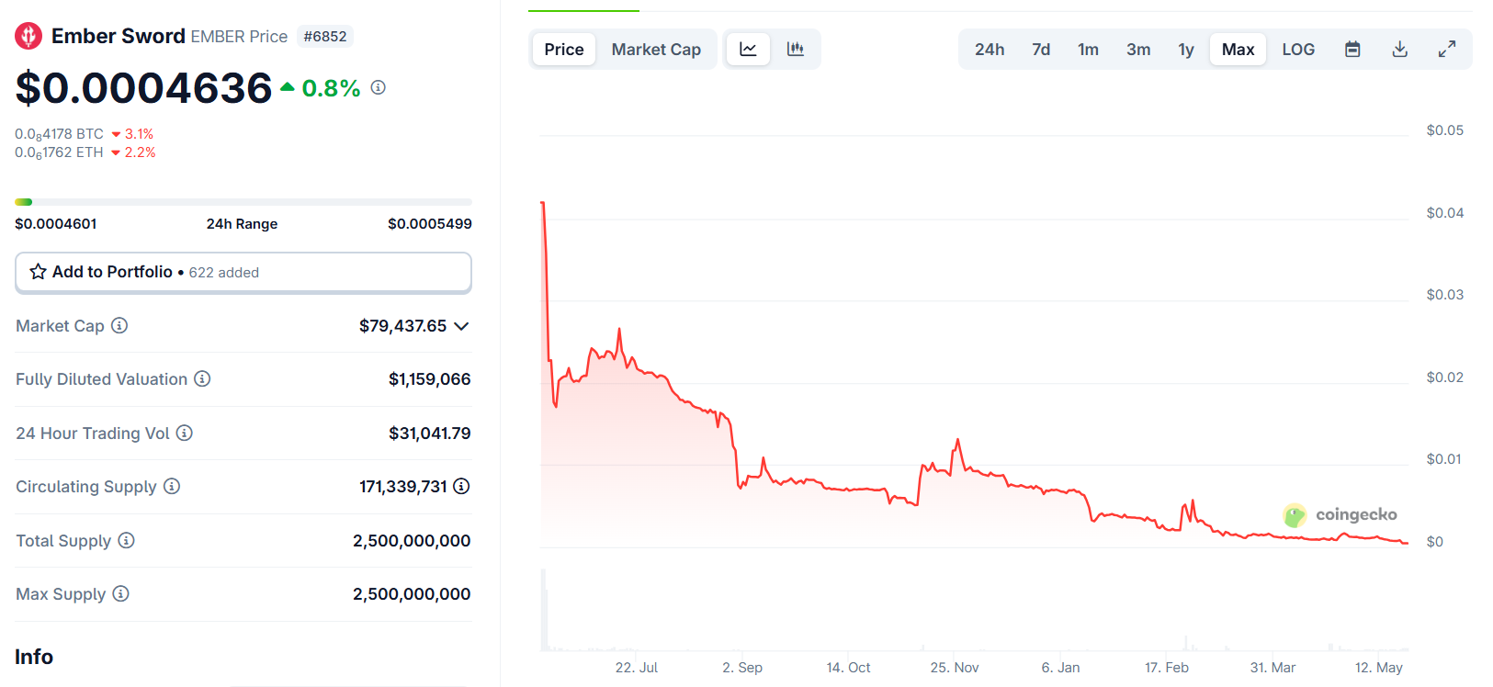The width and height of the screenshot is (1493, 687).
Task: Click the #6852 rank badge
Action: [325, 37]
